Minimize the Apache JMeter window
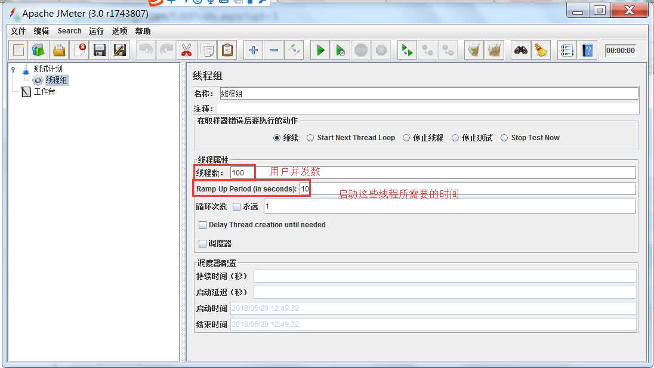654x368 pixels. pyautogui.click(x=578, y=11)
